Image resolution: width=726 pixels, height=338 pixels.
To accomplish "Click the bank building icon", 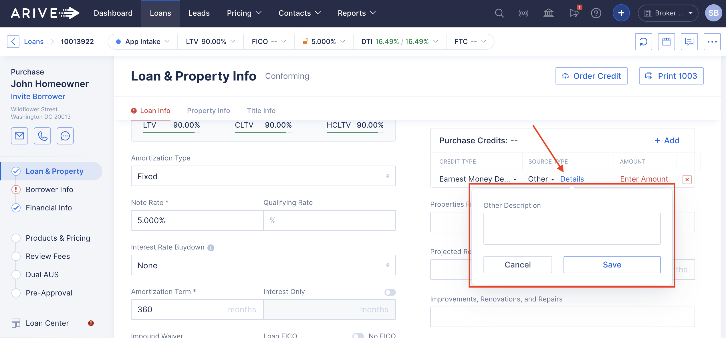I will [x=548, y=13].
